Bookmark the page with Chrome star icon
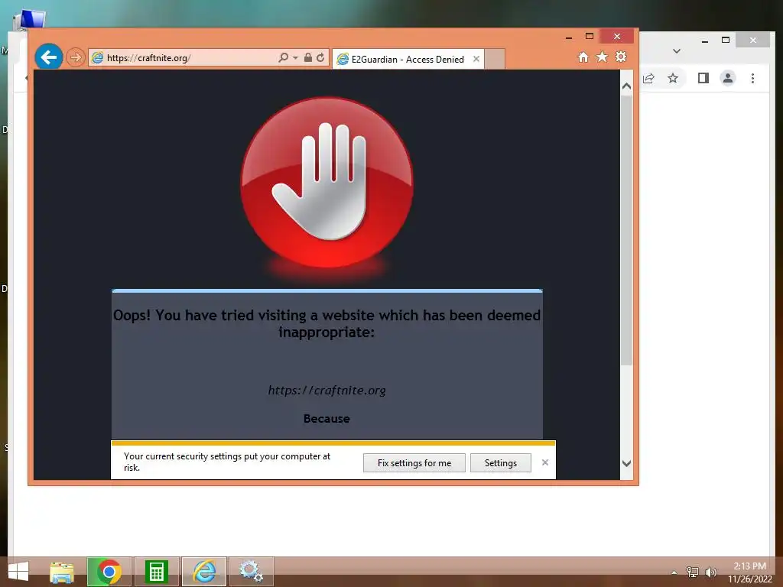This screenshot has height=587, width=783. click(x=673, y=79)
